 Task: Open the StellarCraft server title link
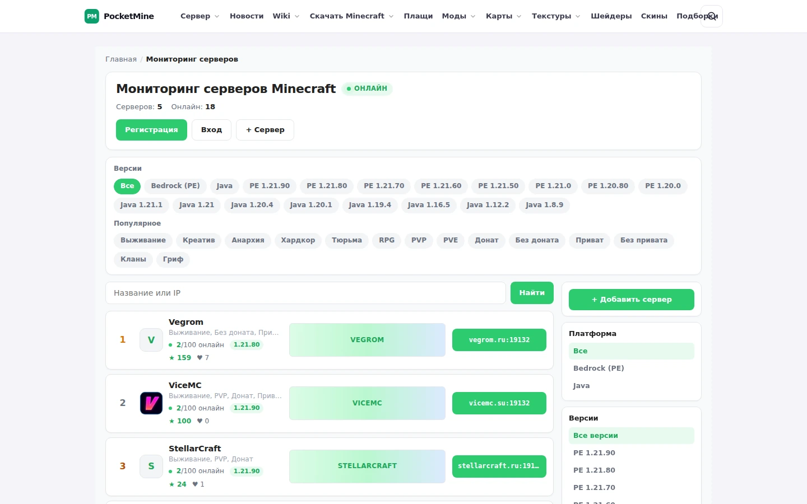click(x=195, y=449)
